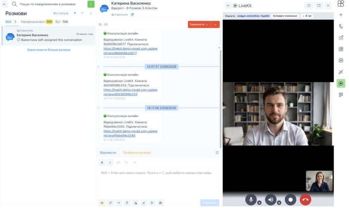Mute the microphone in video call

pos(251,199)
